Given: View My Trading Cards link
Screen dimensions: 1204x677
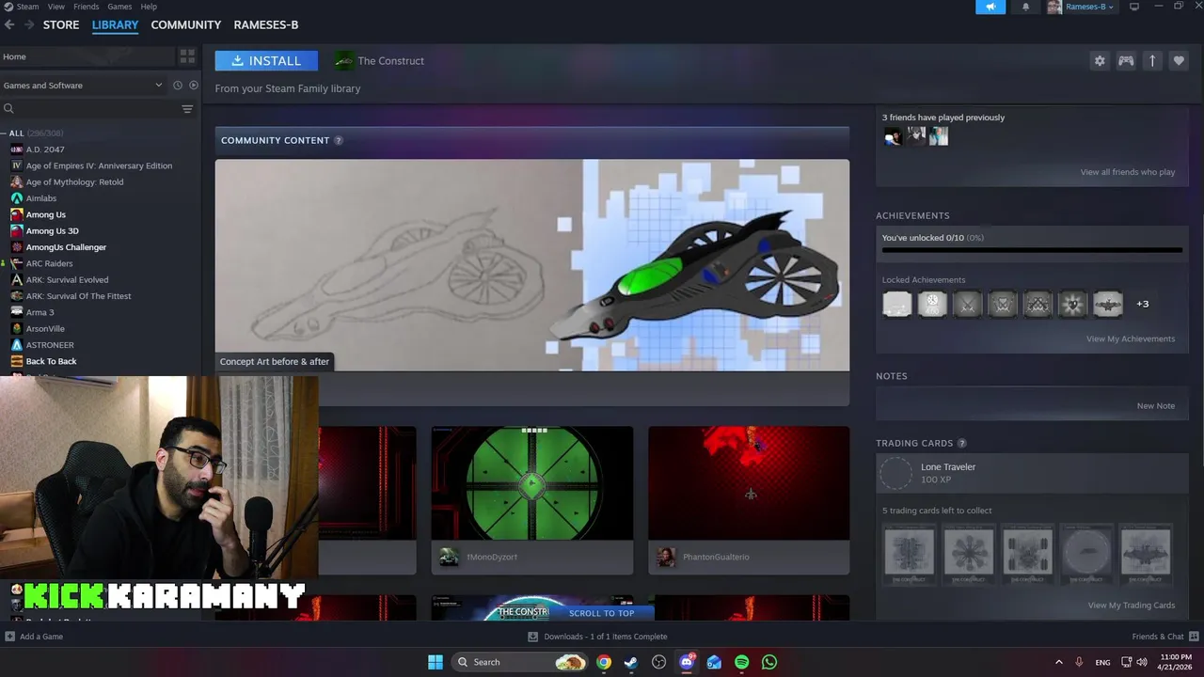Looking at the screenshot, I should click(x=1132, y=606).
